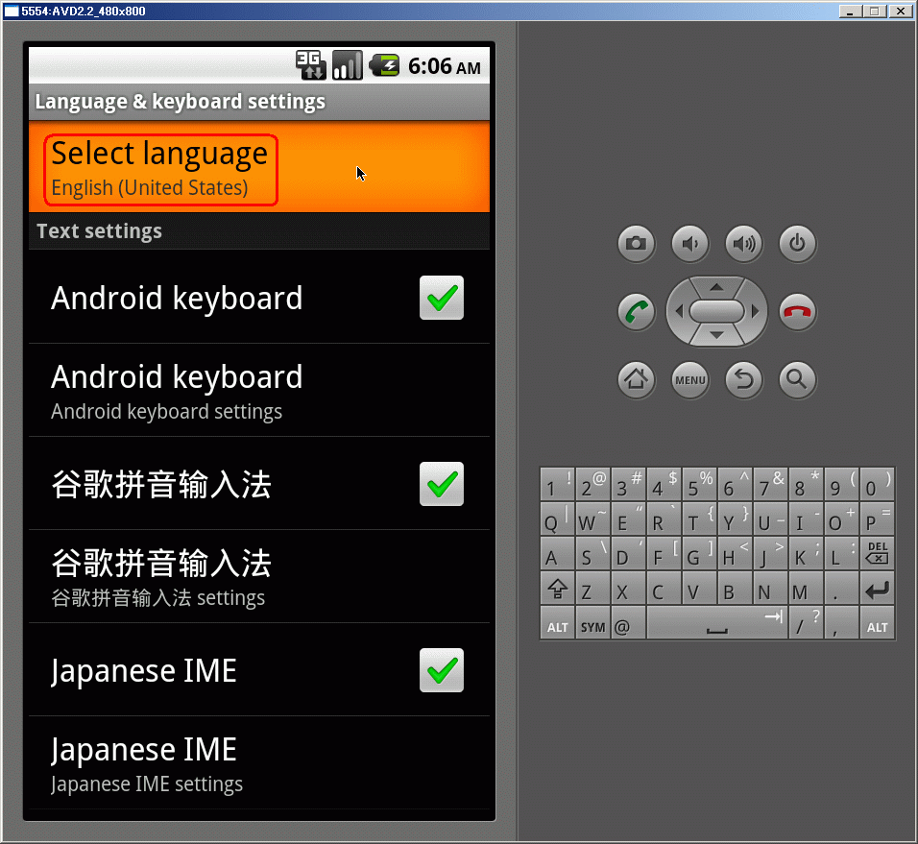Click the emulator MENU button
This screenshot has height=844, width=918.
(x=689, y=380)
